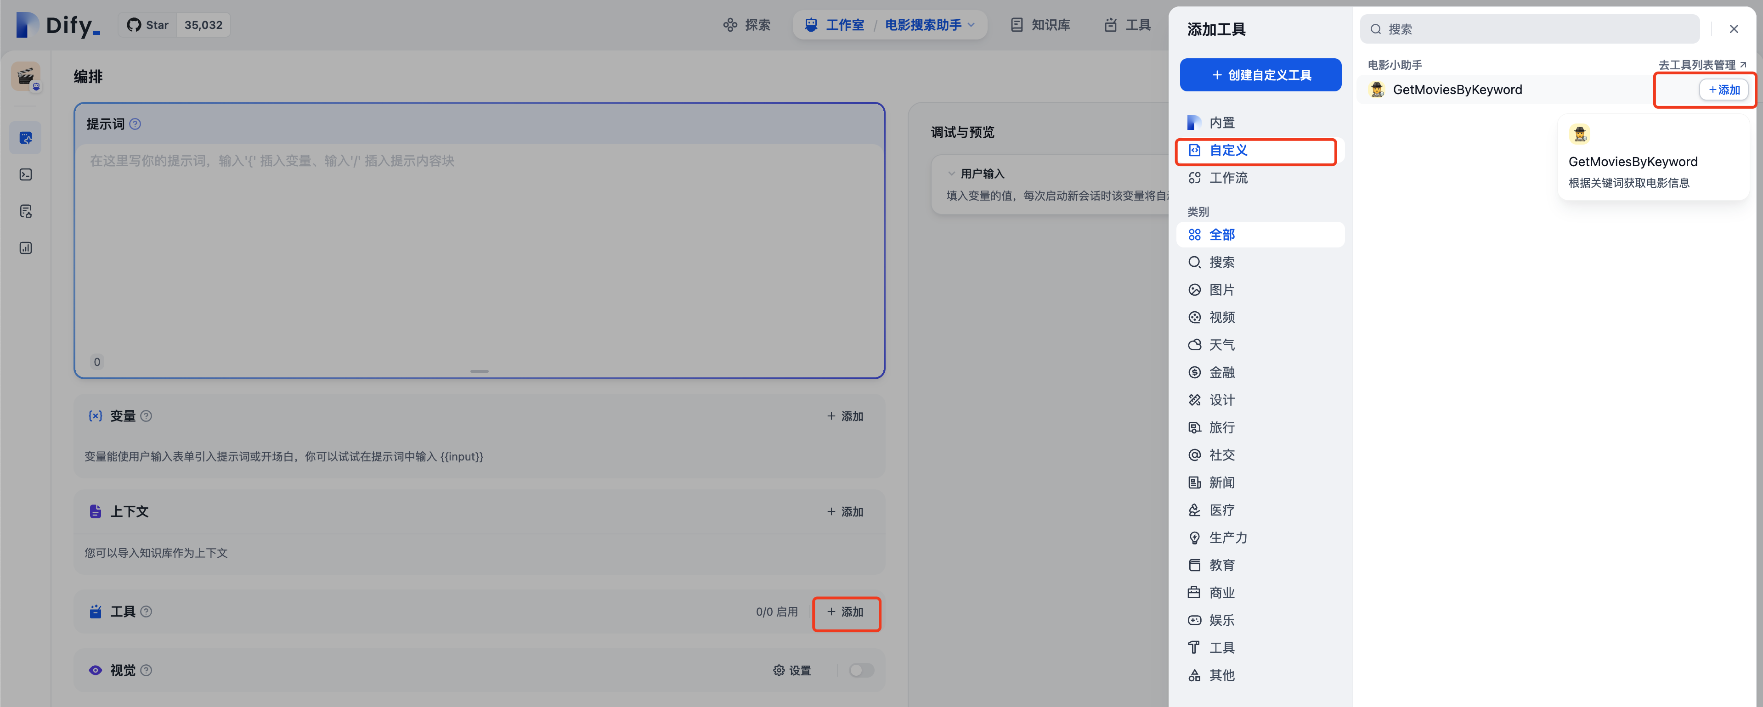Image resolution: width=1763 pixels, height=707 pixels.
Task: Open the API access terminal icon
Action: tap(26, 175)
